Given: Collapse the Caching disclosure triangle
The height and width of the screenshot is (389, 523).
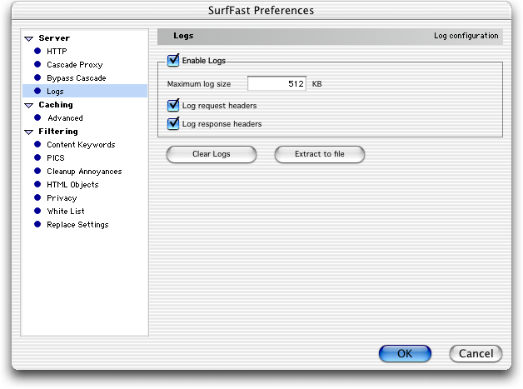Looking at the screenshot, I should click(x=29, y=106).
